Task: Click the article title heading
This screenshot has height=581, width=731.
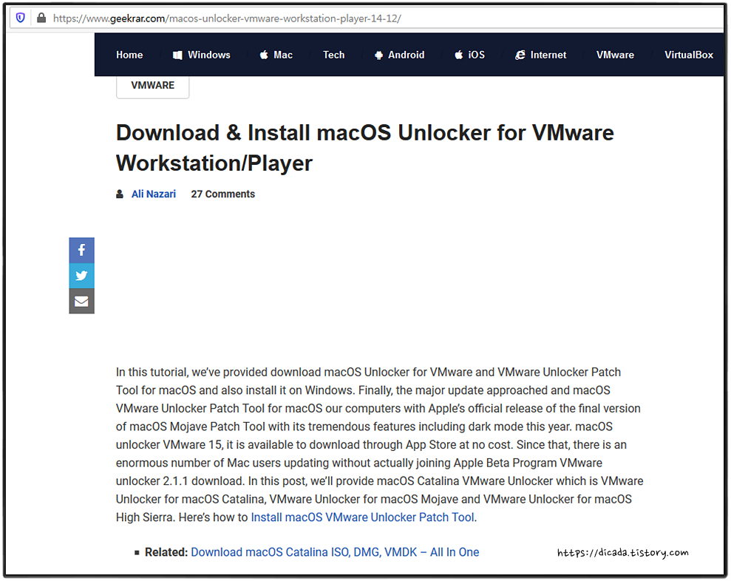Action: (364, 148)
